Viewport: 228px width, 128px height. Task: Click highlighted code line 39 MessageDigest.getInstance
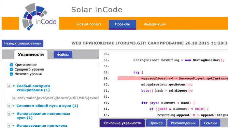click(173, 78)
